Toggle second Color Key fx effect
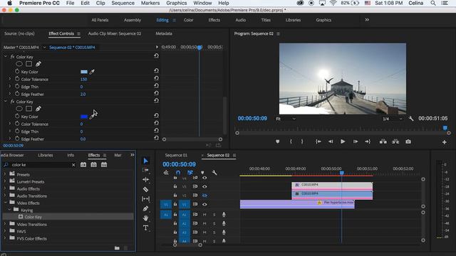This screenshot has height=256, width=456. click(13, 102)
